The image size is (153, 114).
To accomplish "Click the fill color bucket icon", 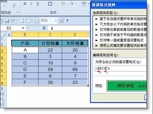I will (62, 3).
